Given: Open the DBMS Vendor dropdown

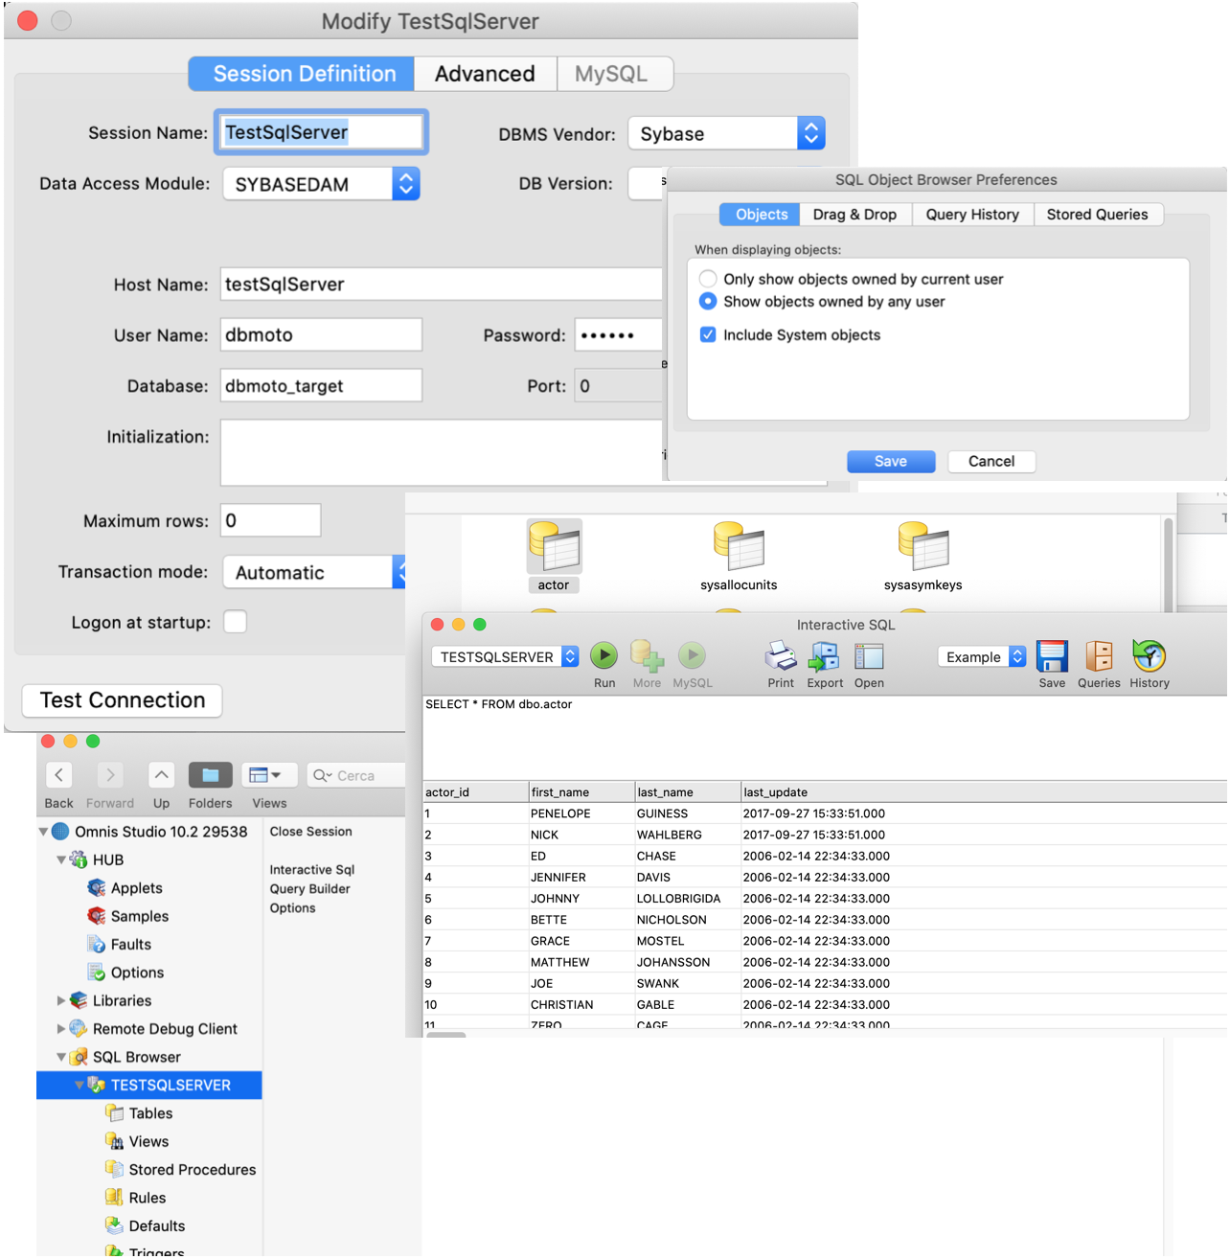Looking at the screenshot, I should pos(727,133).
